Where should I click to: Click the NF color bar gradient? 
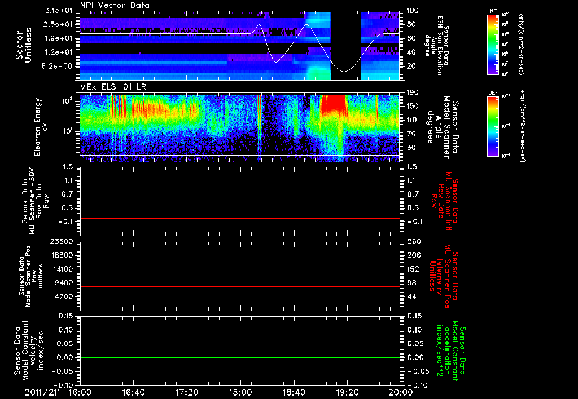tap(493, 44)
